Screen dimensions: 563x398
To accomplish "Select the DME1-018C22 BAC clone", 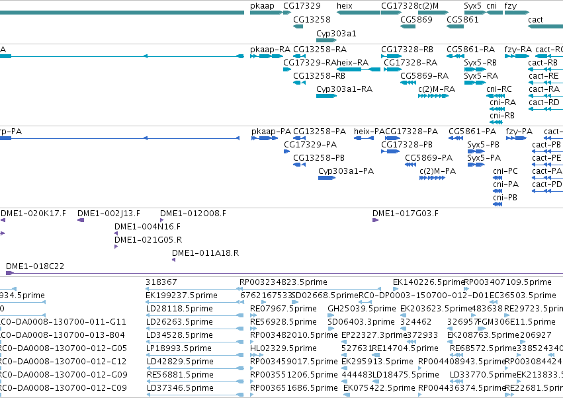I will (35, 266).
